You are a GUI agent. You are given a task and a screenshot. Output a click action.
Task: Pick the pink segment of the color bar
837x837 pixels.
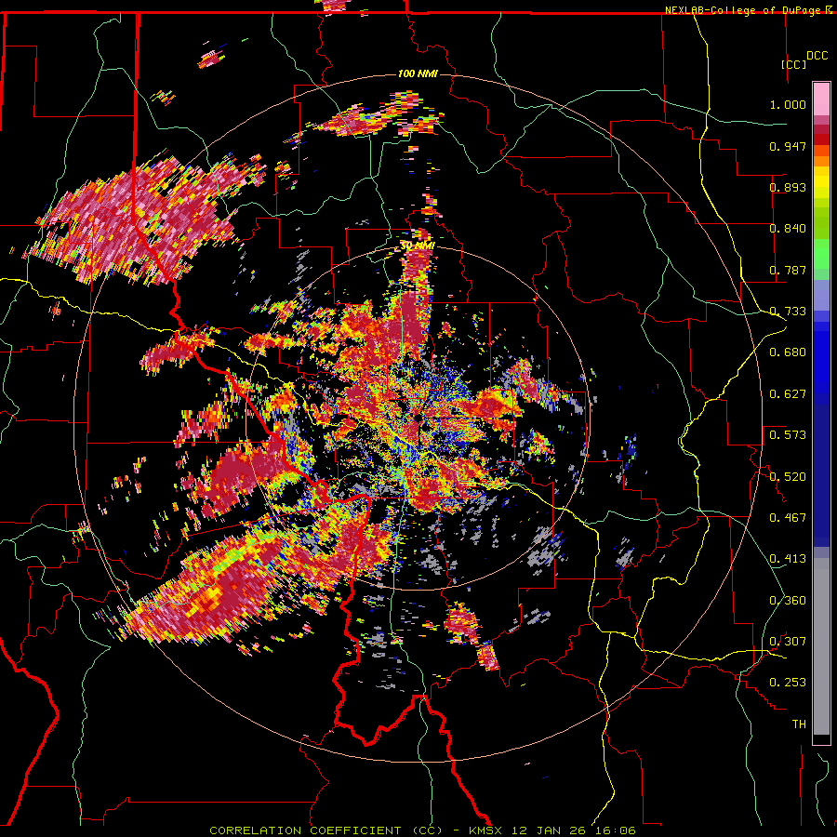(821, 100)
